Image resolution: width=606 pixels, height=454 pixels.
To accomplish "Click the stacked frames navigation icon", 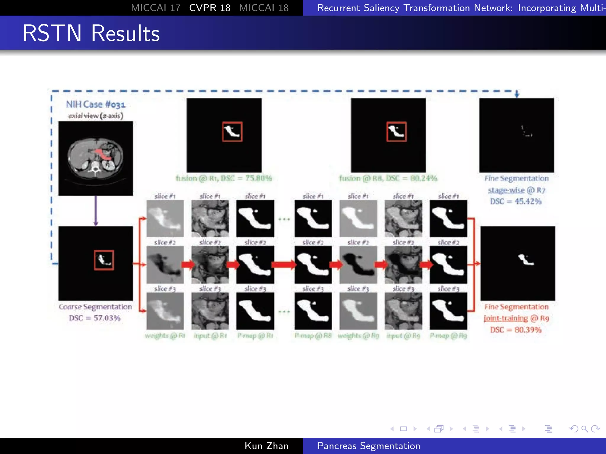I will point(439,429).
